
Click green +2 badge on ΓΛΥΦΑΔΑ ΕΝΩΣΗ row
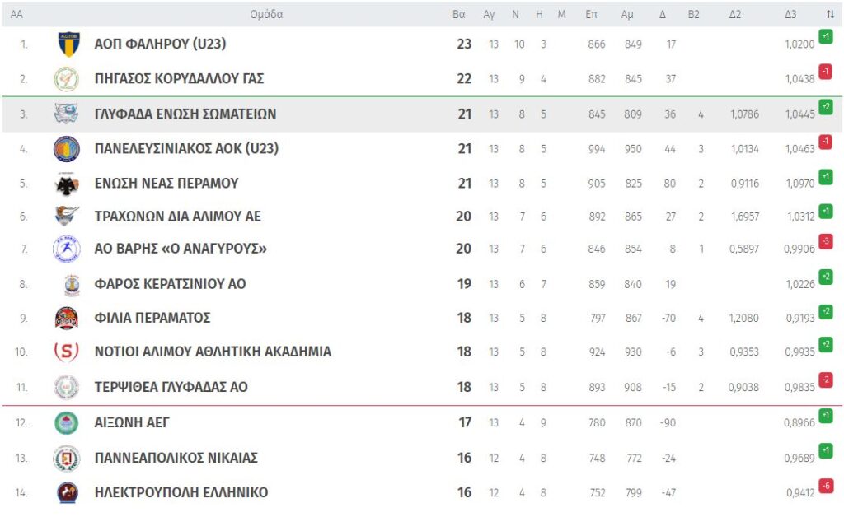point(825,107)
